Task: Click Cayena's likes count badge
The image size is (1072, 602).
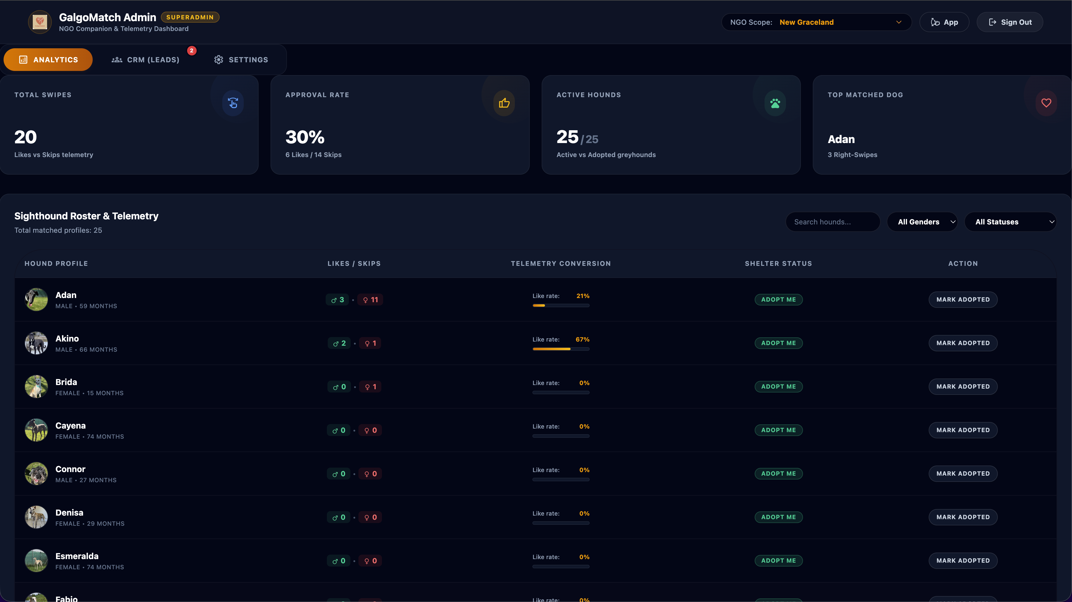Action: coord(338,430)
